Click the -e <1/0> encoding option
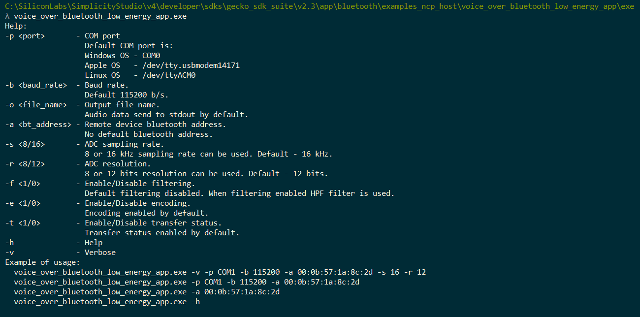This screenshot has width=640, height=317. click(23, 203)
